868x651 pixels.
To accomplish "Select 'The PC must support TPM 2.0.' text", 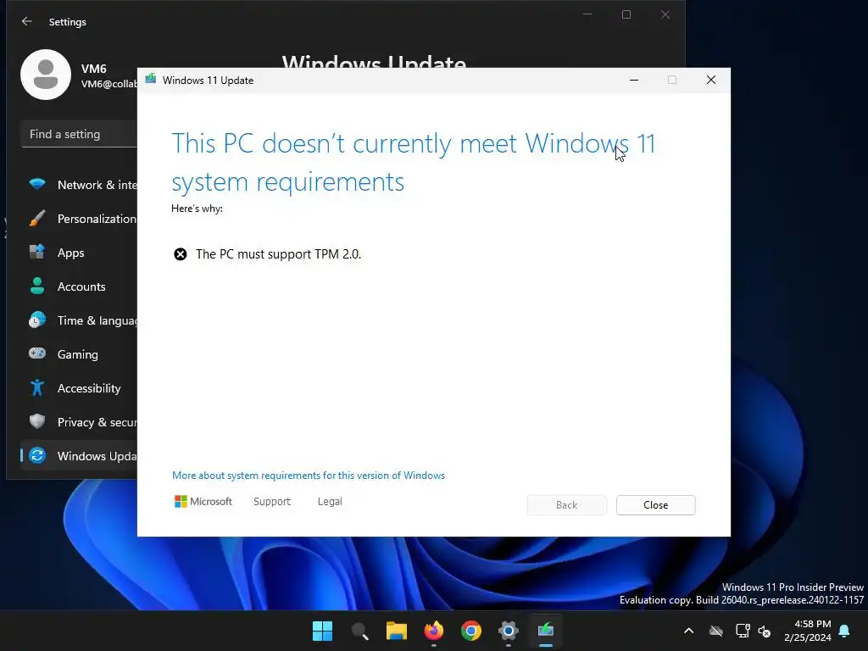I will pyautogui.click(x=278, y=254).
